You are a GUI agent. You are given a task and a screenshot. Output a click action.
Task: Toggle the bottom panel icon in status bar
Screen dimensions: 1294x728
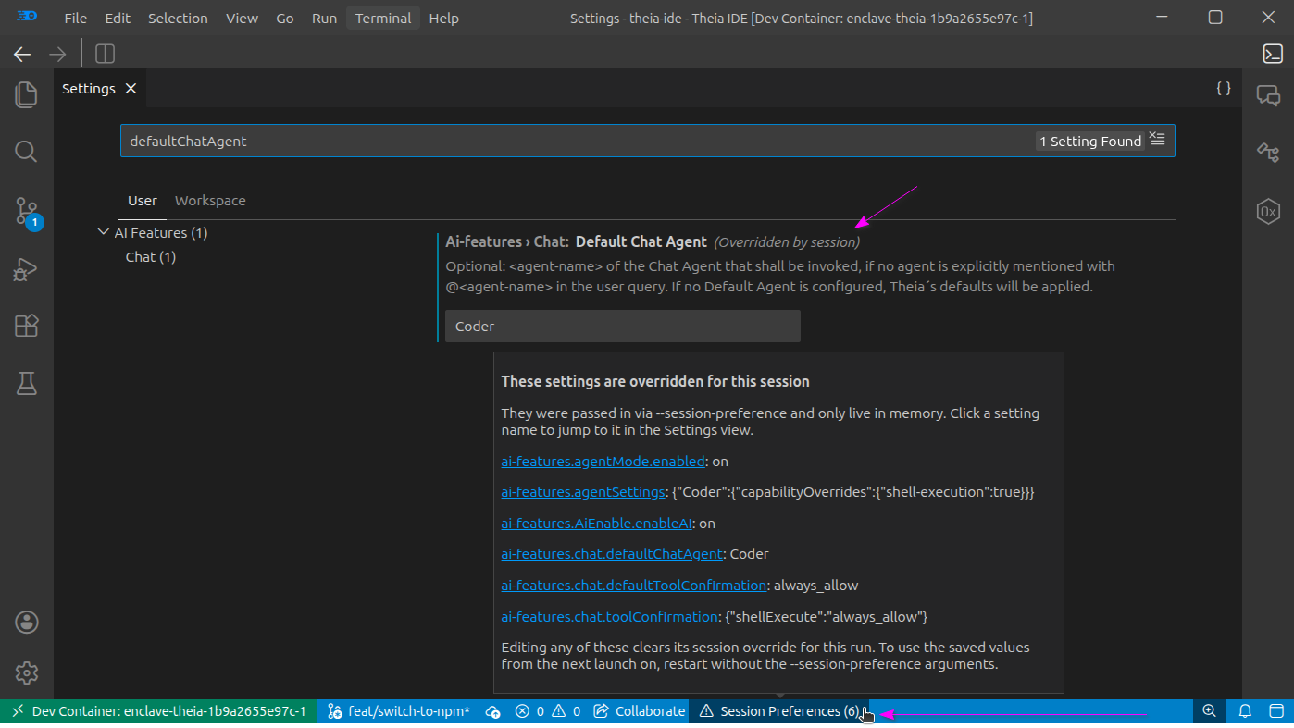point(1275,711)
